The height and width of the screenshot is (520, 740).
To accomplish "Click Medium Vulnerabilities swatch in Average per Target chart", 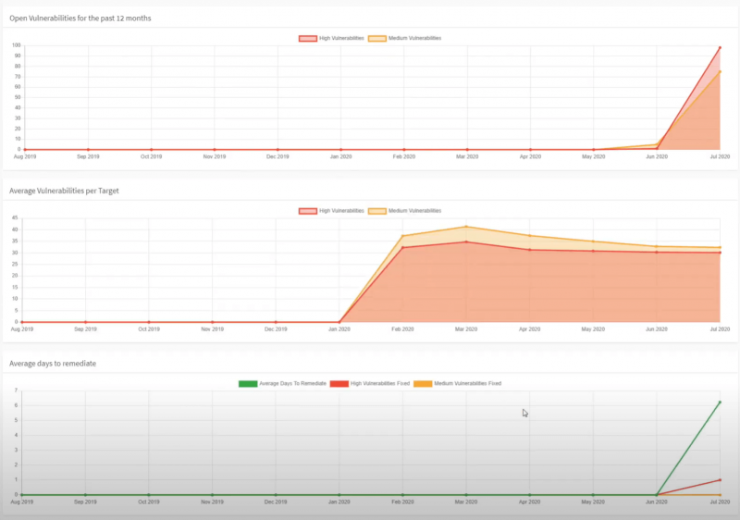I will tap(376, 211).
